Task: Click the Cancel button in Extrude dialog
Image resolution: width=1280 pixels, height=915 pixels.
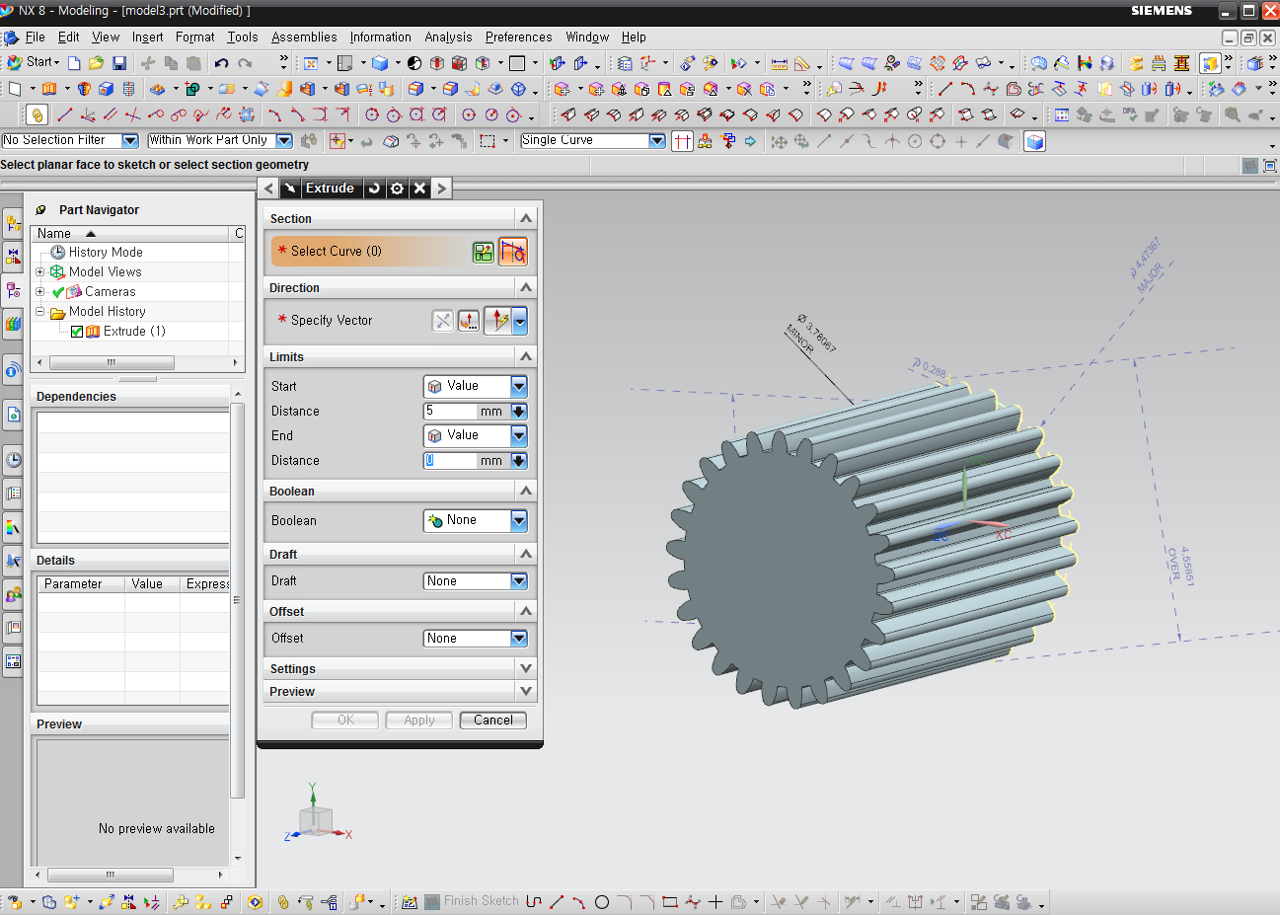Action: (492, 721)
